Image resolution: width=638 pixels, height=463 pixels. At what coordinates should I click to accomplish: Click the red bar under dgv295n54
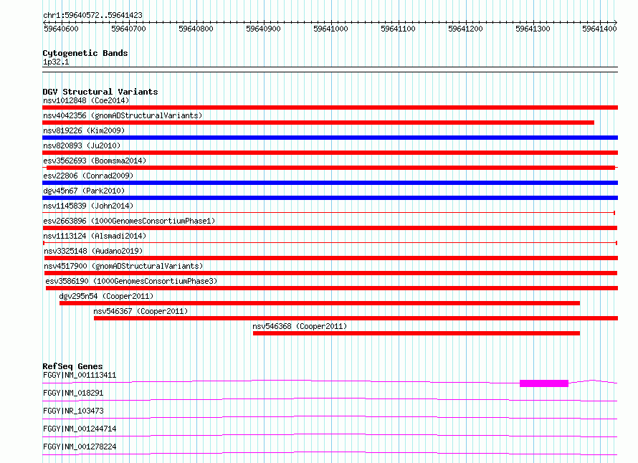[320, 303]
